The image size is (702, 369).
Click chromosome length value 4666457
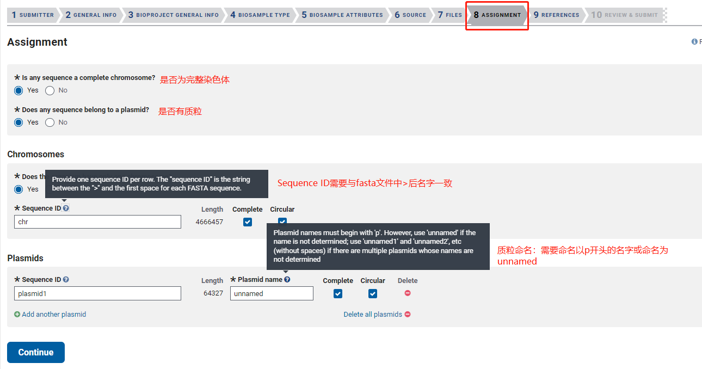pyautogui.click(x=210, y=222)
